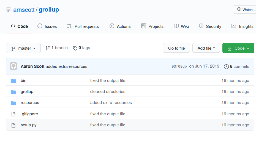The image size is (256, 149).
Task: Click the download arrow icon on Code button
Action: 230,49
